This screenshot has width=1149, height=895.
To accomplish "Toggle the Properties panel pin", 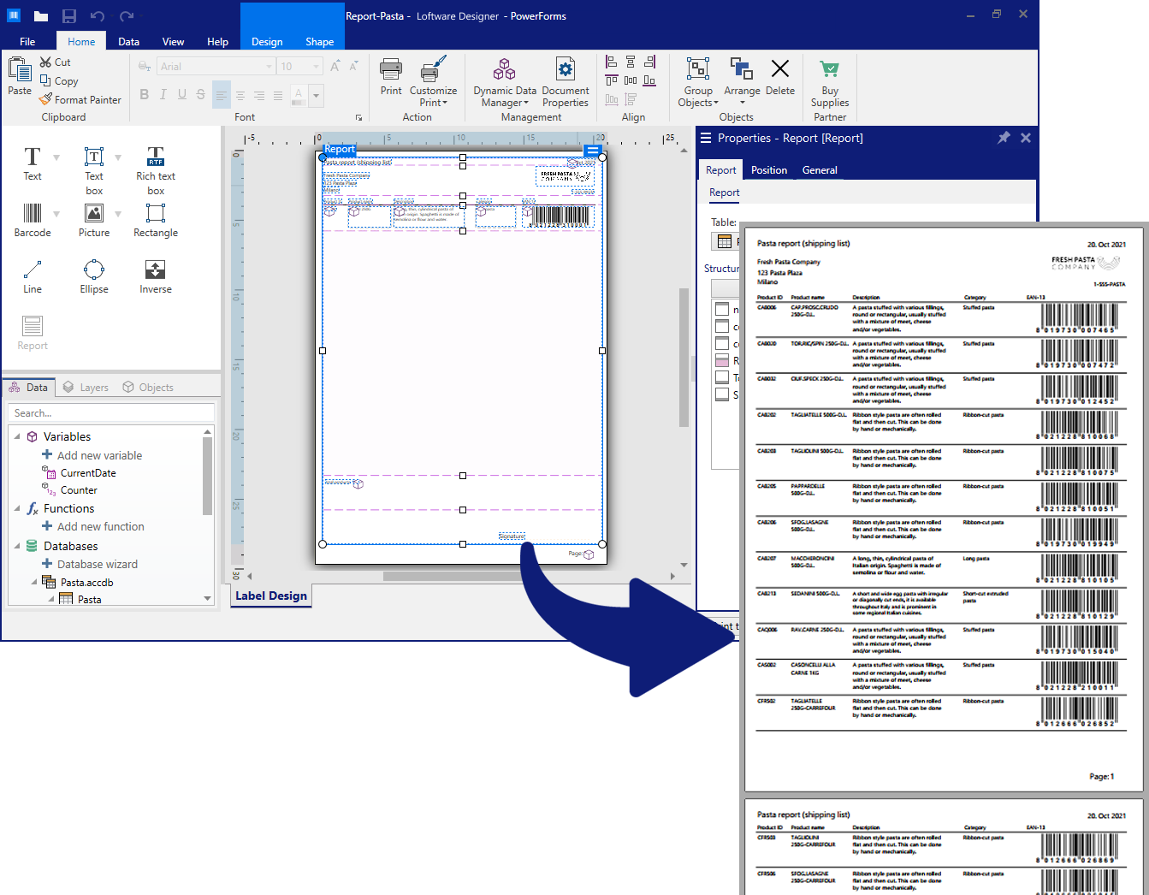I will tap(1004, 138).
